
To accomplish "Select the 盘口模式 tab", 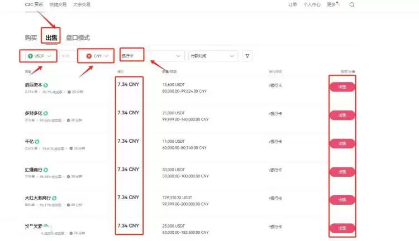I will [x=78, y=38].
